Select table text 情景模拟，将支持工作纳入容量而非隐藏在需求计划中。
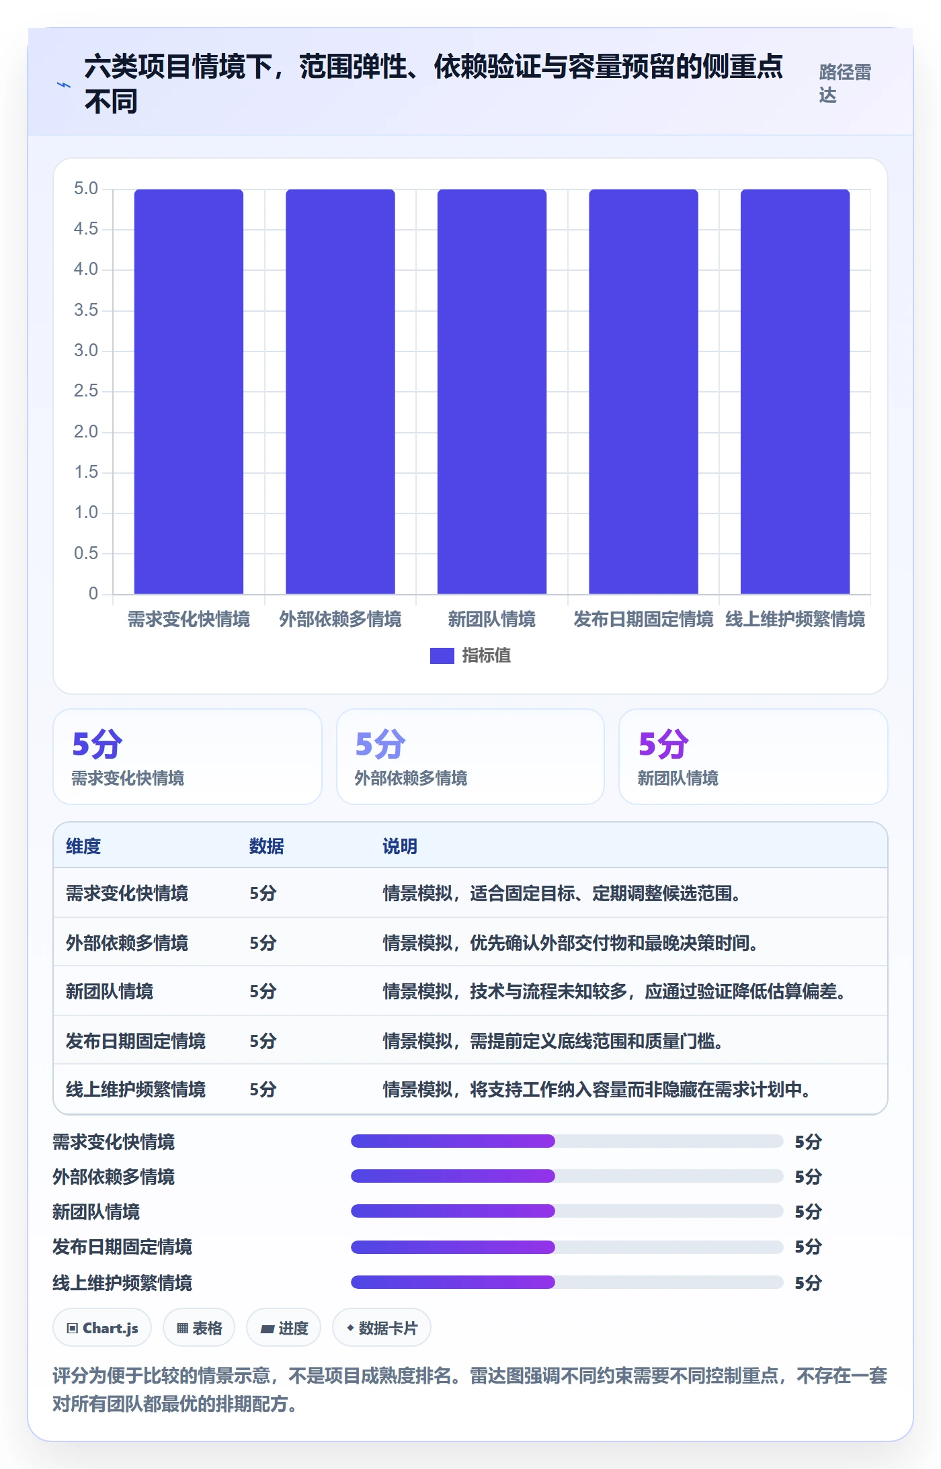Image resolution: width=941 pixels, height=1469 pixels. coord(597,1089)
